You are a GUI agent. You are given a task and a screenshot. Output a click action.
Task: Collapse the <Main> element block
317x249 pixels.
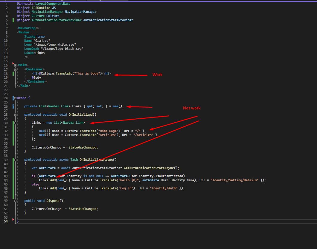[15, 65]
